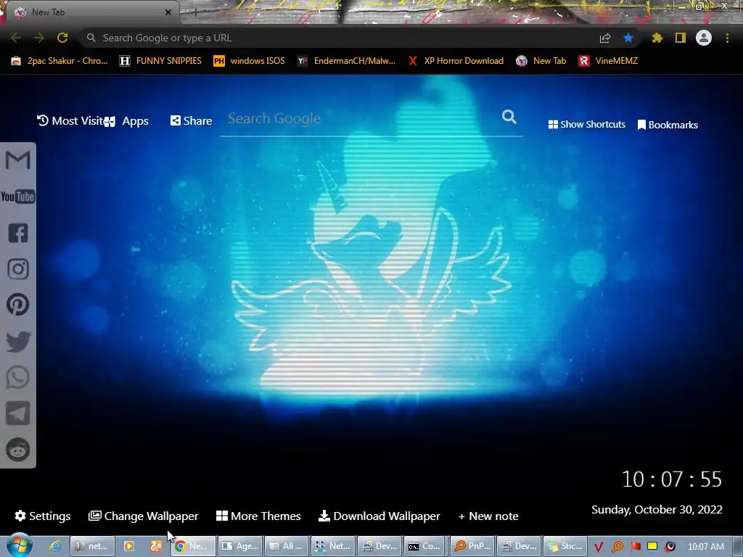This screenshot has width=743, height=557.
Task: Open the VineMEMZ bookmark
Action: pos(609,61)
